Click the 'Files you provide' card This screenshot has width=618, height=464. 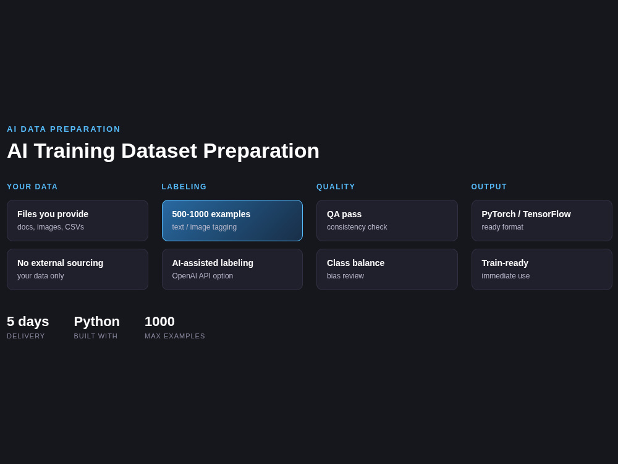(77, 221)
